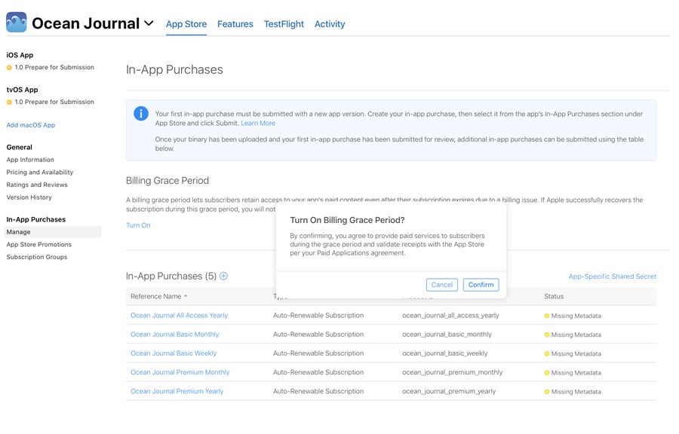Cancel the billing grace period dialog

point(441,285)
